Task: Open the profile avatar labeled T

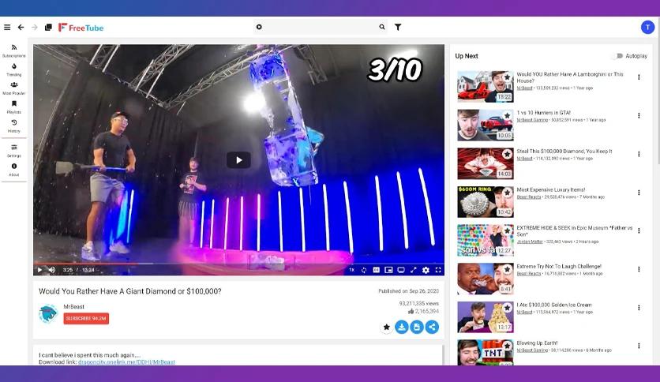Action: pyautogui.click(x=647, y=28)
